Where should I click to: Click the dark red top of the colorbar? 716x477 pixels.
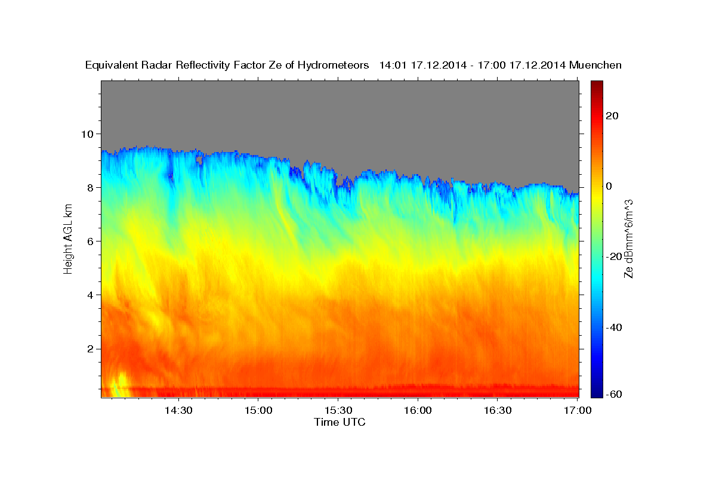[x=596, y=86]
